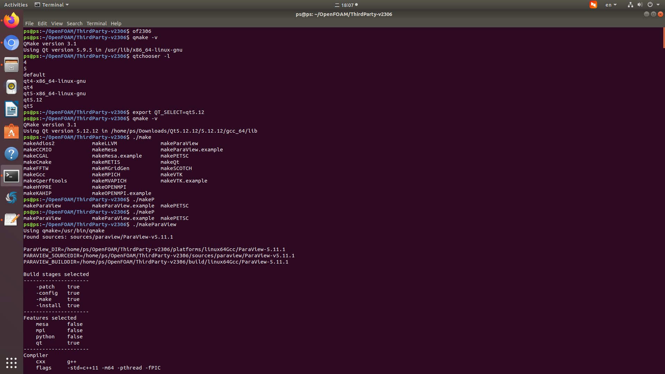
Task: Open the Help question mark icon
Action: click(11, 154)
